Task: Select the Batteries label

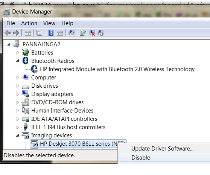Action: pos(42,53)
